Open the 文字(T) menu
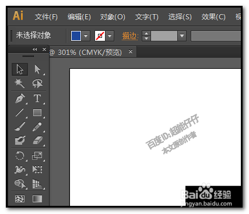Viewport: 249px width, 214px height. pyautogui.click(x=147, y=17)
